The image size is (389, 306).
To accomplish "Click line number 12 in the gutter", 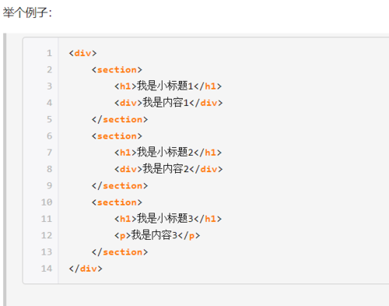I will click(47, 235).
